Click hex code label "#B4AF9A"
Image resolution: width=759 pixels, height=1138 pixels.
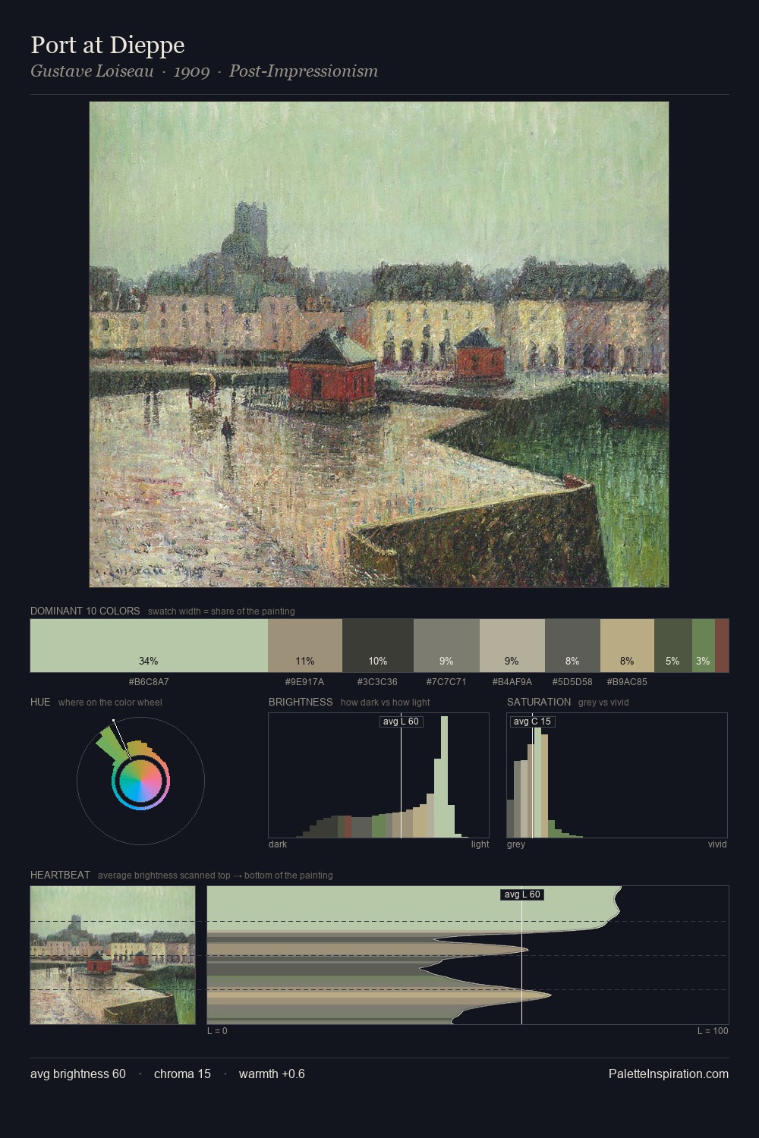pos(512,682)
